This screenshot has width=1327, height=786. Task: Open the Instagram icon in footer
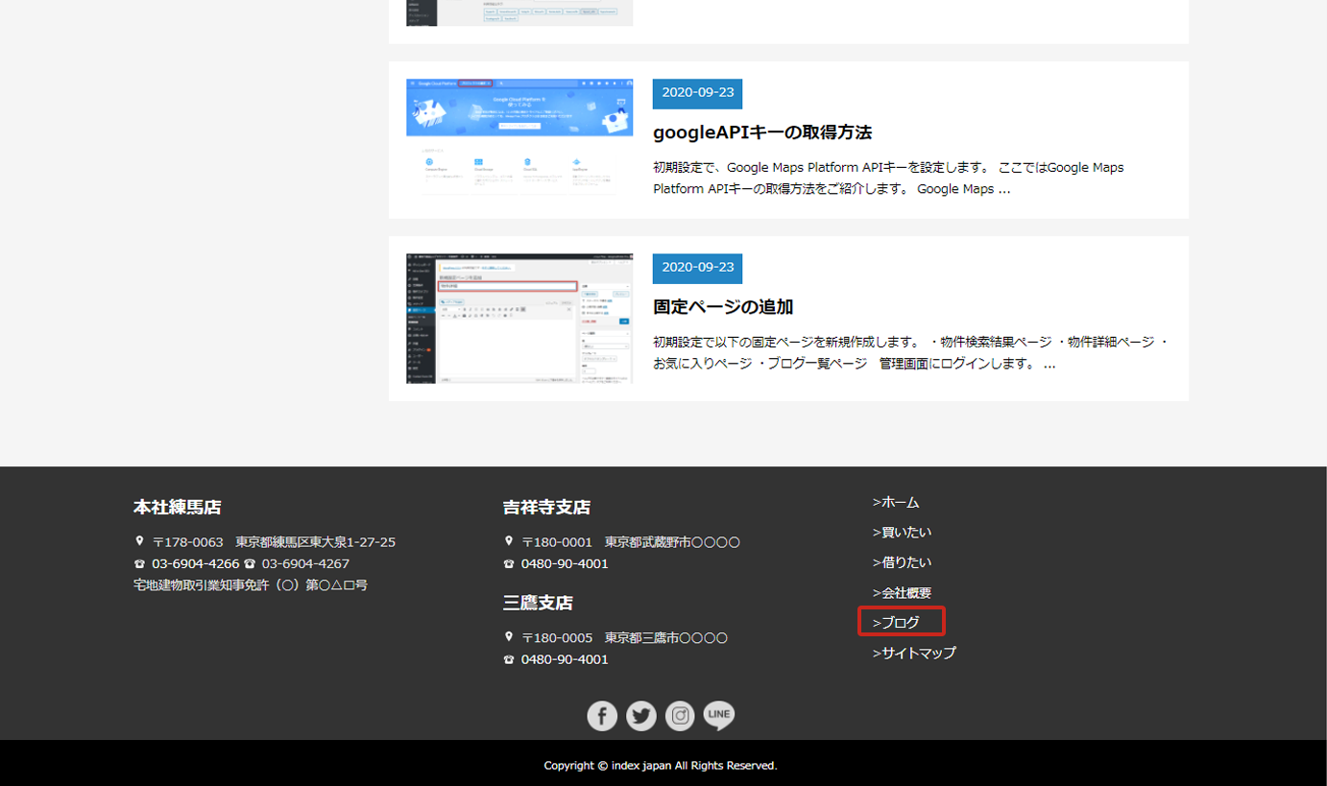click(680, 716)
